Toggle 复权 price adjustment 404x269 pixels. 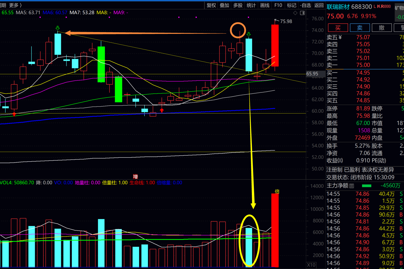click(x=211, y=5)
